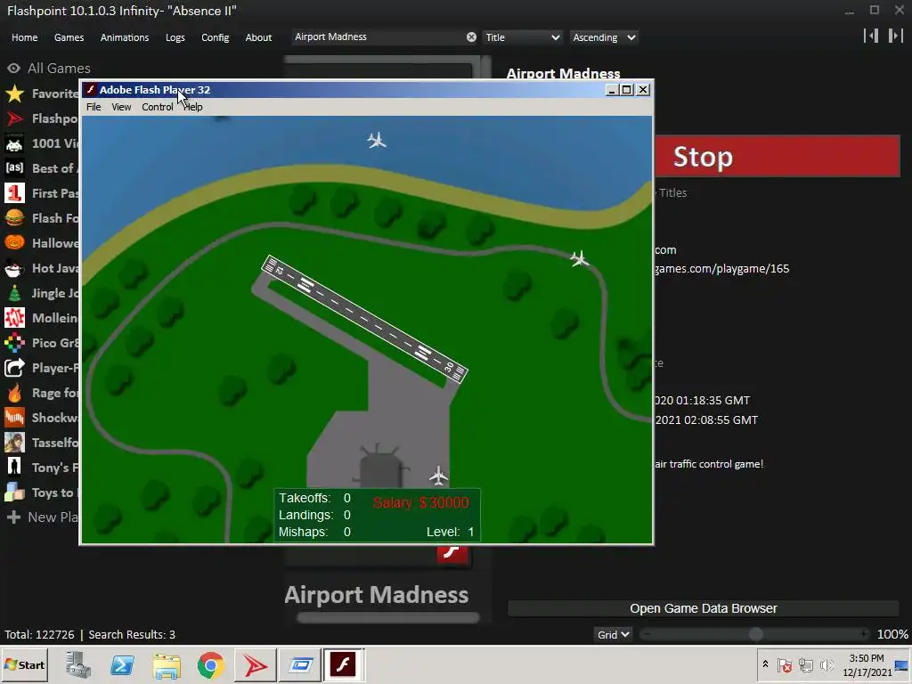Image resolution: width=912 pixels, height=684 pixels.
Task: Open the Config tab
Action: tap(216, 37)
